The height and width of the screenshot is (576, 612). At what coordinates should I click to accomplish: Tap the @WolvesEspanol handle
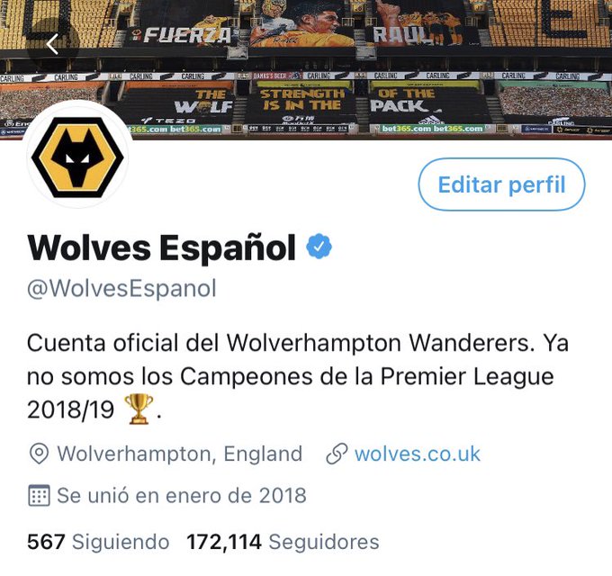(x=121, y=289)
